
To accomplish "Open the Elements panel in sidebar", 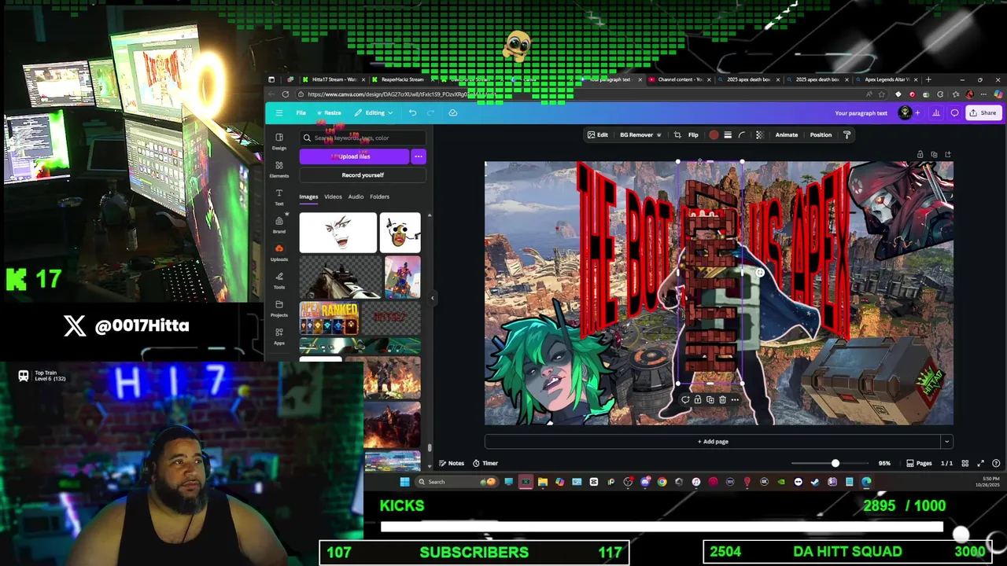I will click(279, 169).
